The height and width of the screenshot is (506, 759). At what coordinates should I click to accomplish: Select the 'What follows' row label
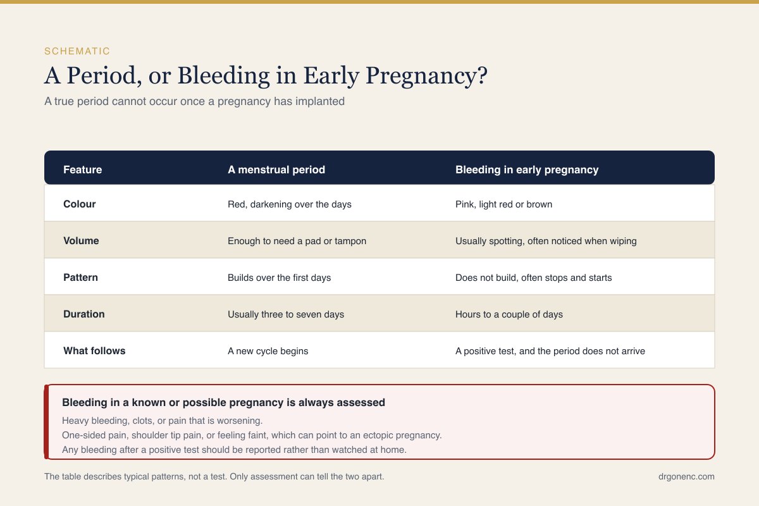[94, 350]
